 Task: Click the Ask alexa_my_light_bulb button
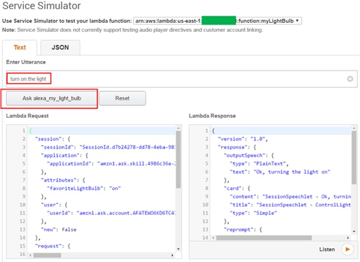[52, 98]
